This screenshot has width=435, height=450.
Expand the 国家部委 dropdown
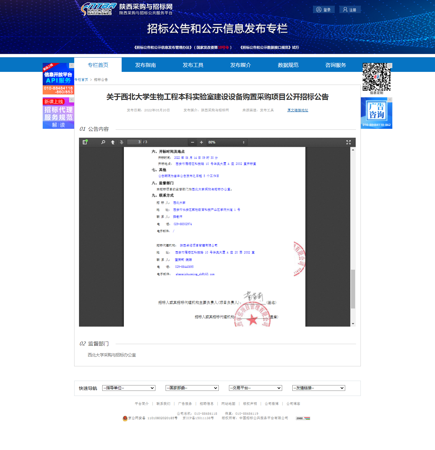pyautogui.click(x=192, y=388)
